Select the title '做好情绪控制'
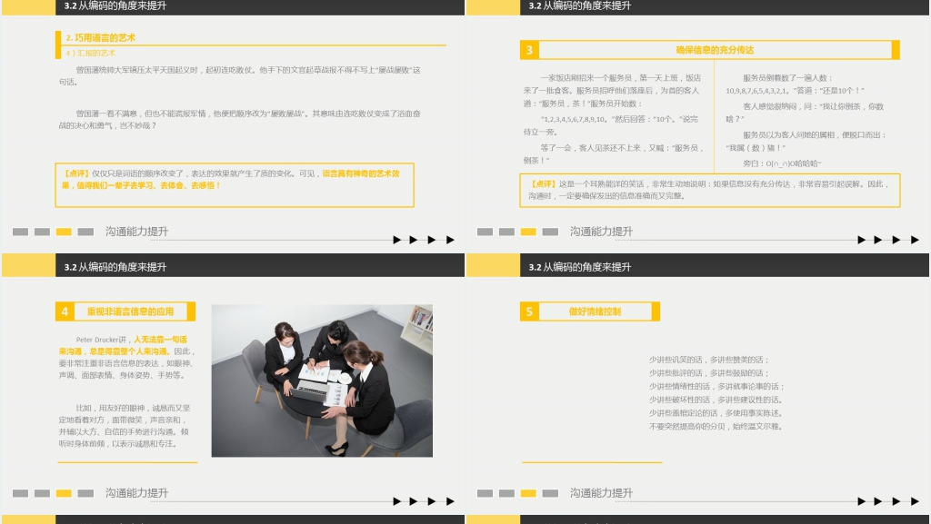931x524 pixels. click(595, 311)
